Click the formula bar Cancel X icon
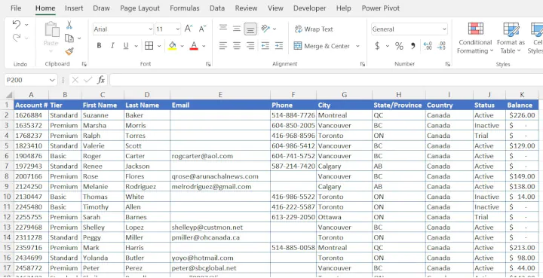543x278 pixels. point(75,80)
